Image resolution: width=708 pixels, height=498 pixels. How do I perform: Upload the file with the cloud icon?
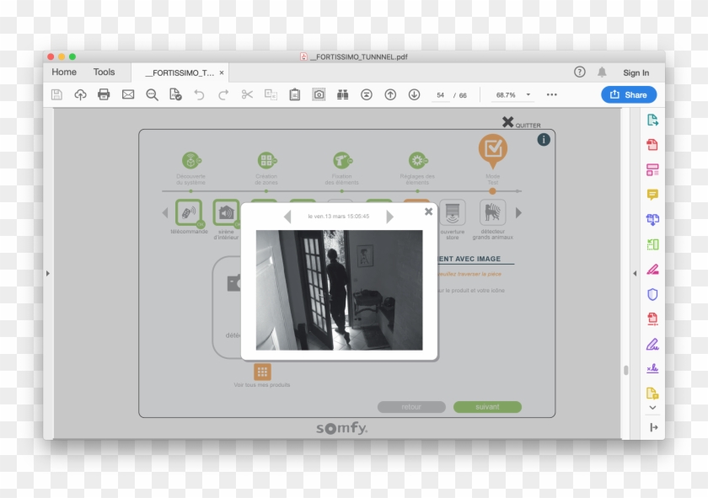[80, 94]
